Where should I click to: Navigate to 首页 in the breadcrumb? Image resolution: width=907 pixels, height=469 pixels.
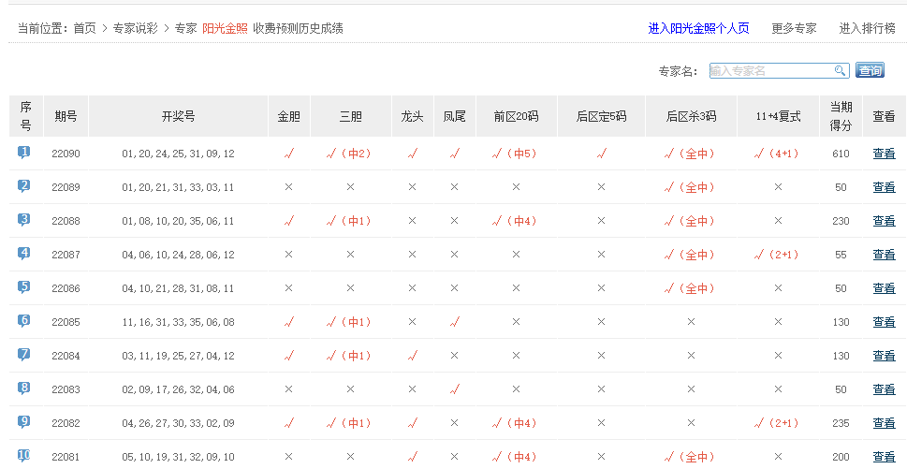tap(84, 28)
